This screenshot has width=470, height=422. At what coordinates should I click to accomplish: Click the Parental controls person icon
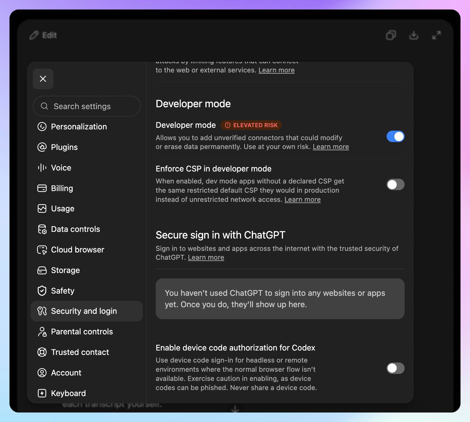pos(42,332)
